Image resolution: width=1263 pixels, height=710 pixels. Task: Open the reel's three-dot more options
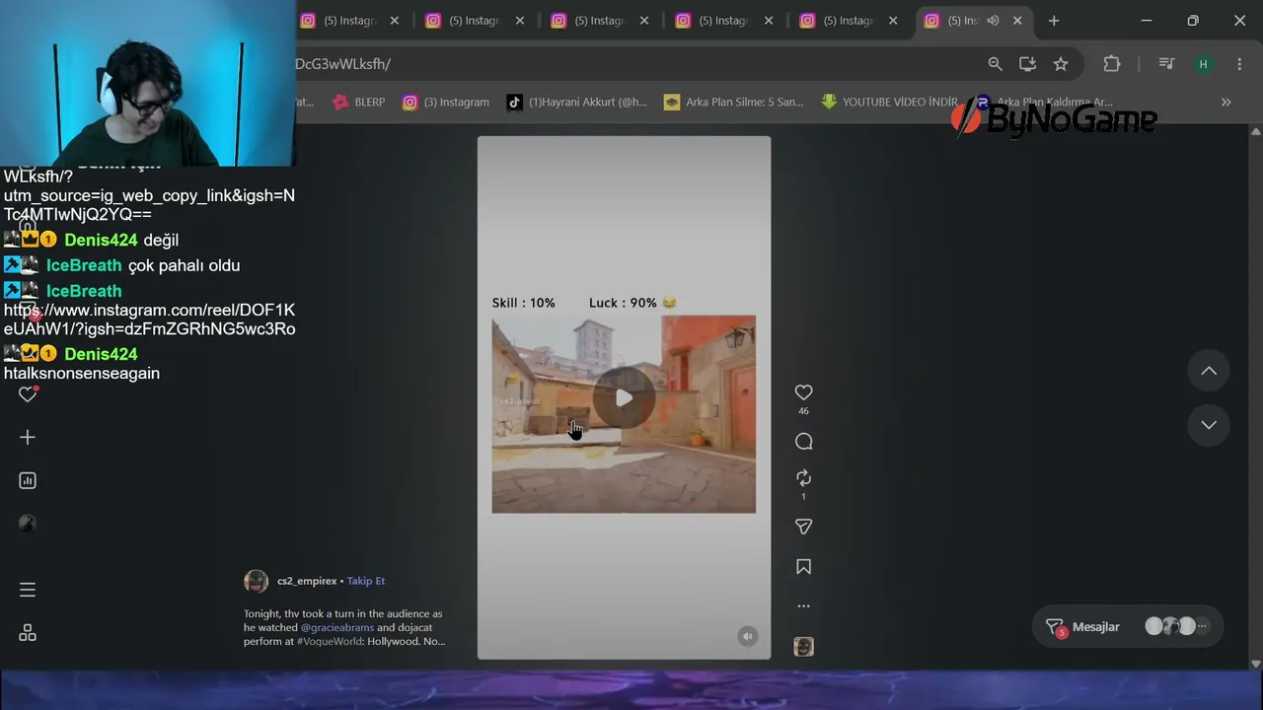coord(803,606)
